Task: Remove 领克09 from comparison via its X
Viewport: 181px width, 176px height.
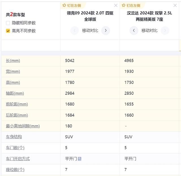Action: click(x=116, y=5)
